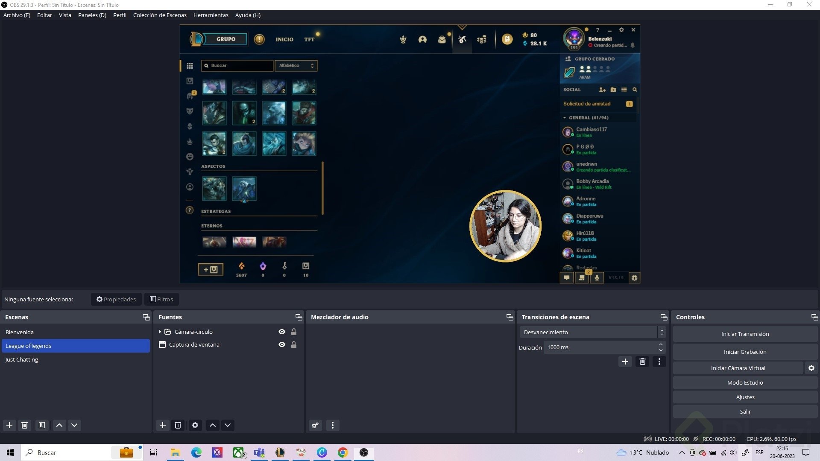Lock the Cámara-circulo source
The height and width of the screenshot is (461, 820).
[x=294, y=332]
